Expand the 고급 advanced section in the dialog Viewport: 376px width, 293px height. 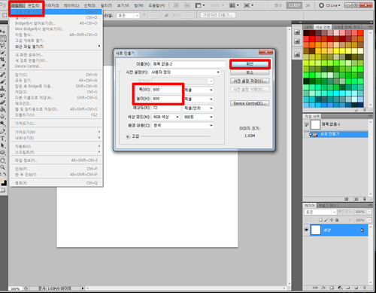128,136
